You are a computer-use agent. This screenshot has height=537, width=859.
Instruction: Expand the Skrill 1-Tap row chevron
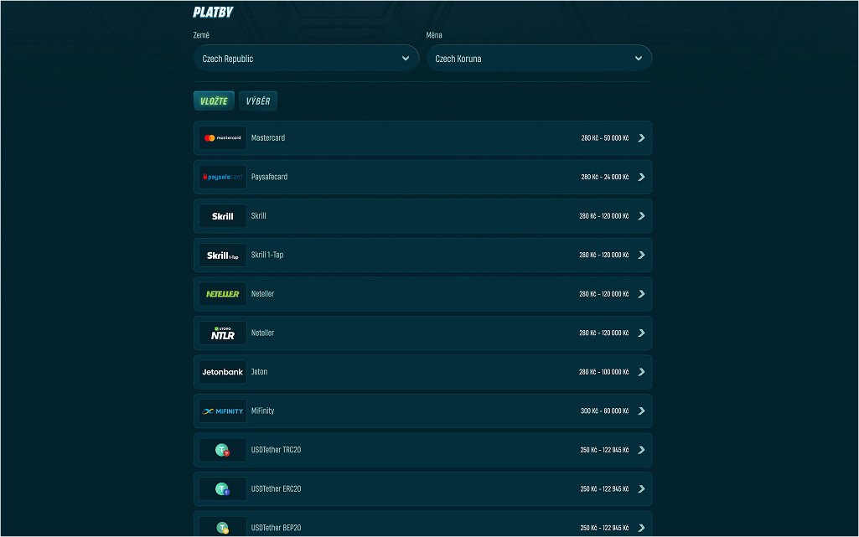[641, 255]
